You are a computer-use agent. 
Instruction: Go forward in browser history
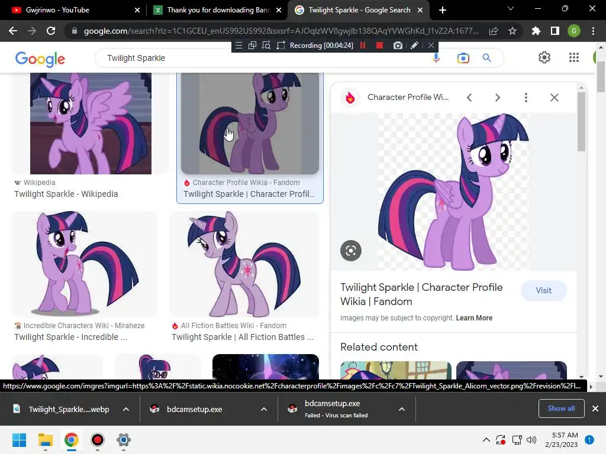point(32,31)
